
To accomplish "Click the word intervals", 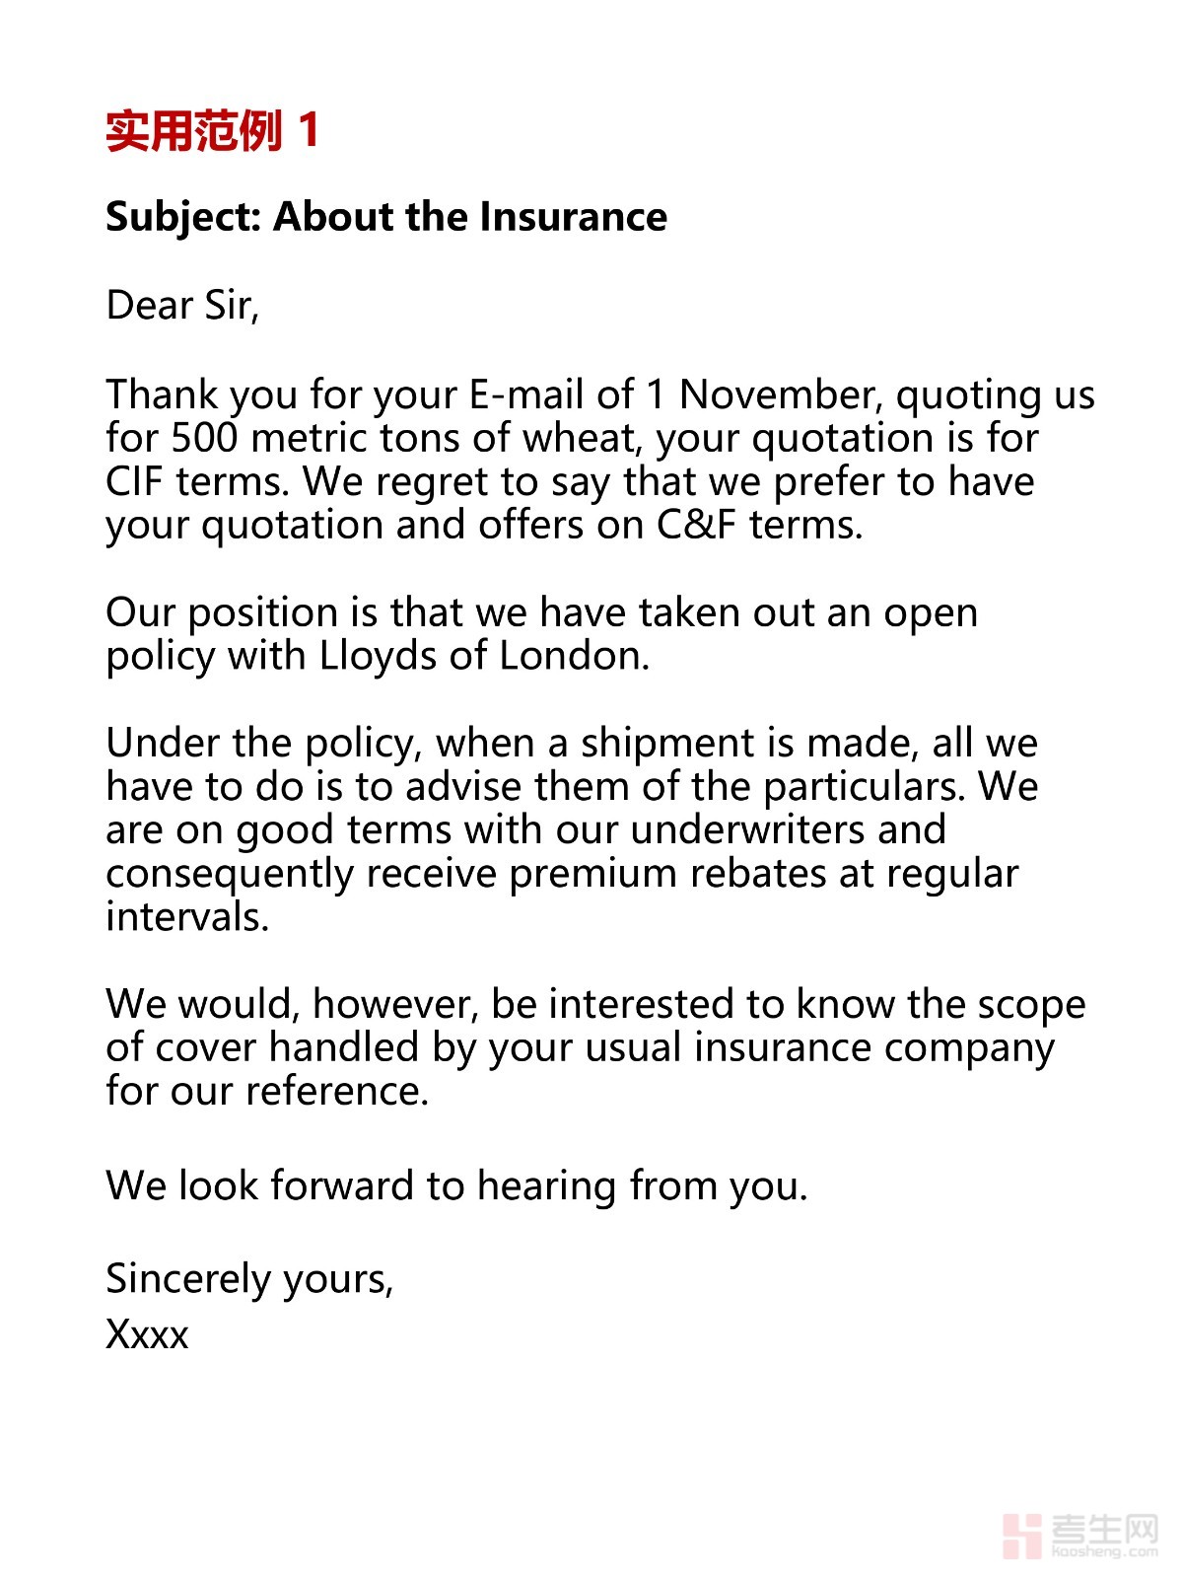I will (x=186, y=917).
